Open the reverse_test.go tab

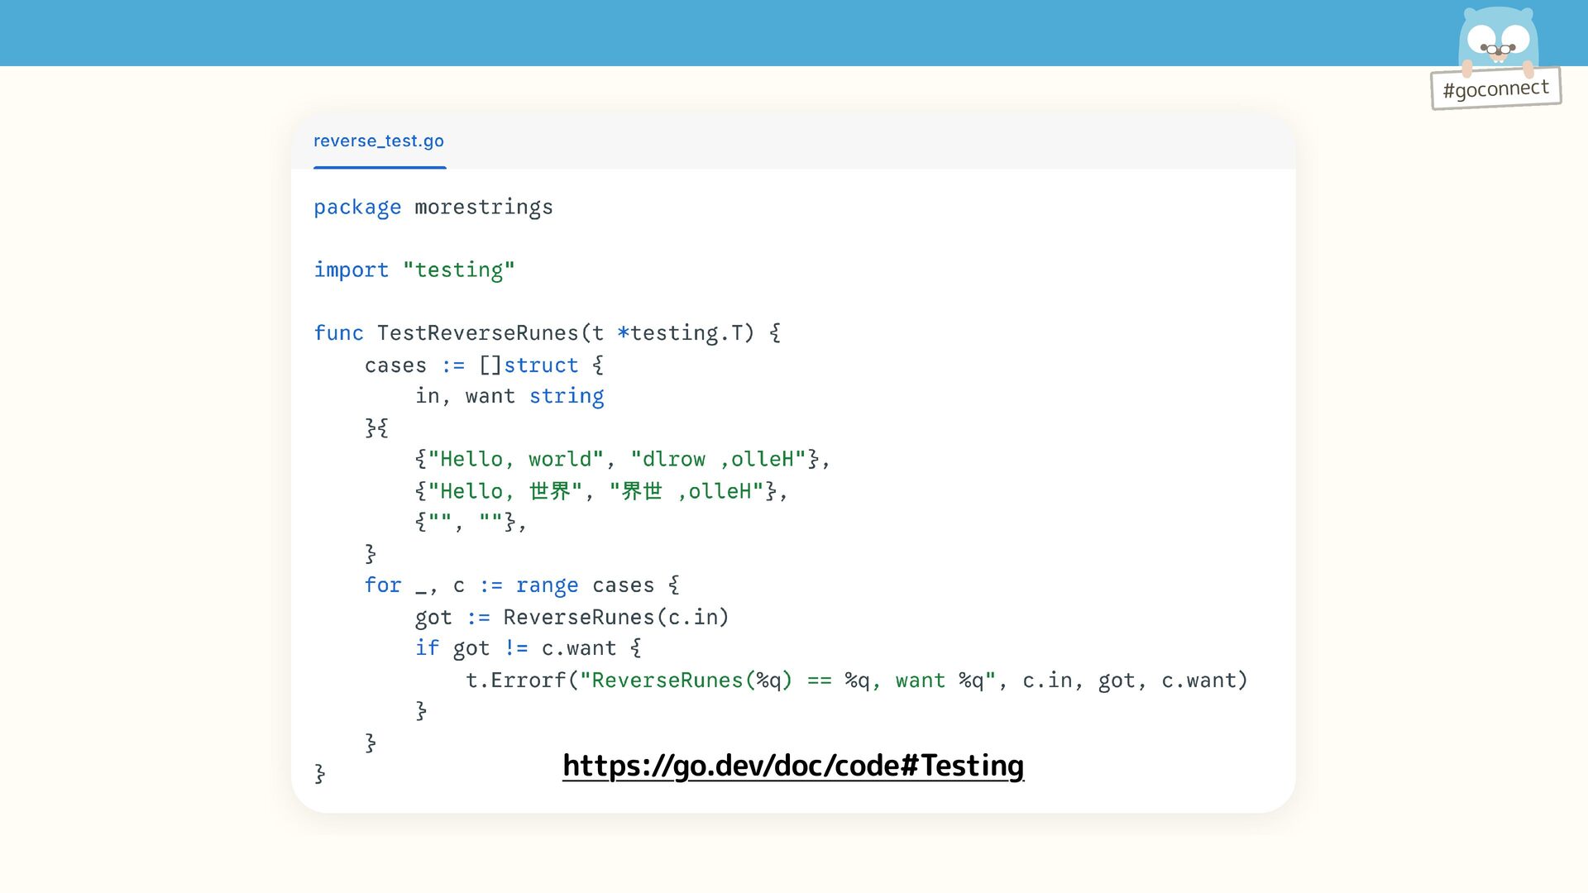coord(379,141)
